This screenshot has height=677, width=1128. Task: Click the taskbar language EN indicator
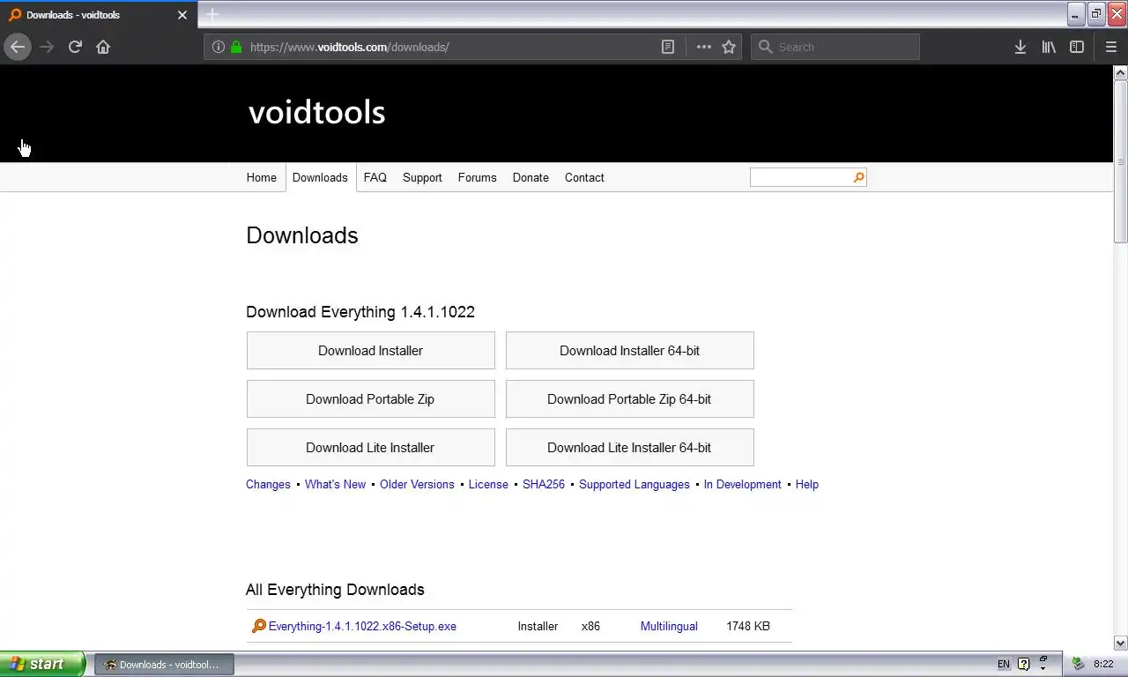[1004, 664]
